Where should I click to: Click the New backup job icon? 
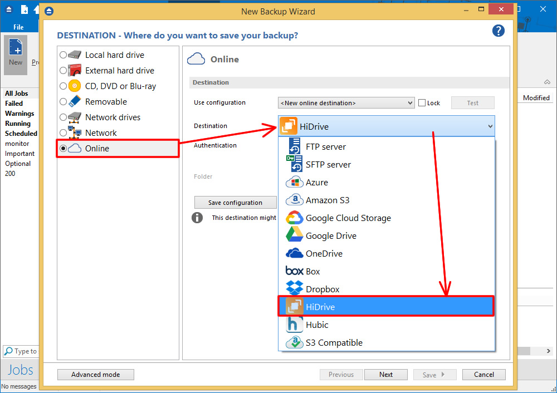coord(16,51)
